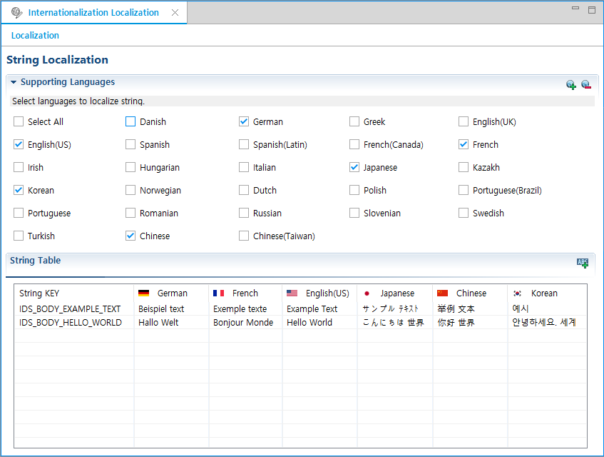Click the French flag column icon
Image resolution: width=604 pixels, height=457 pixels.
(x=220, y=293)
